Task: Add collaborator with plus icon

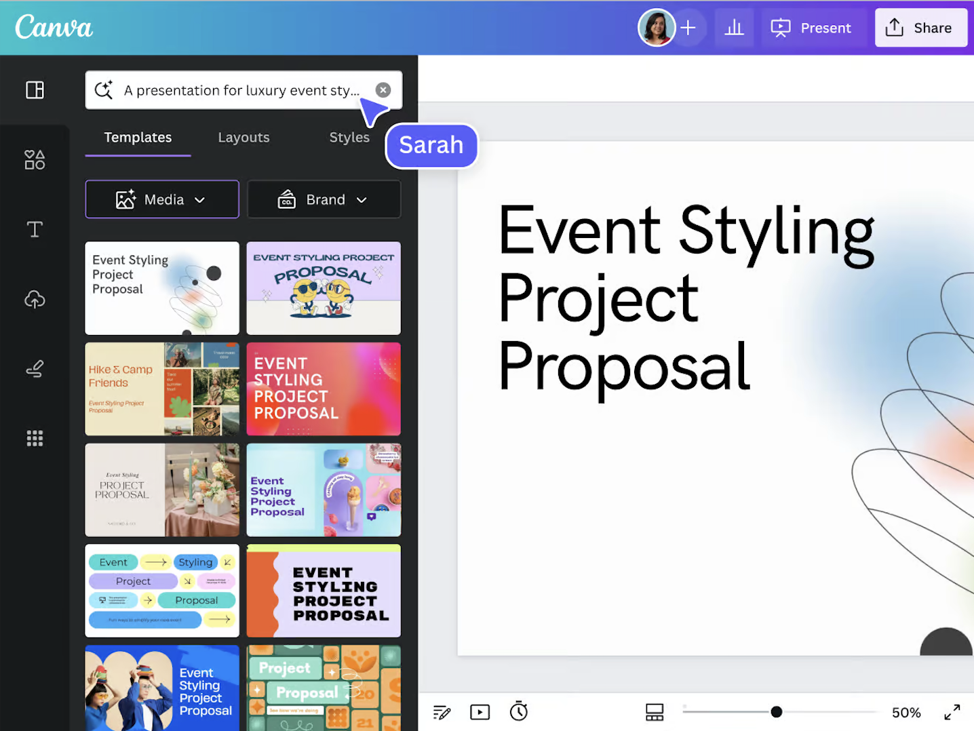Action: 688,28
